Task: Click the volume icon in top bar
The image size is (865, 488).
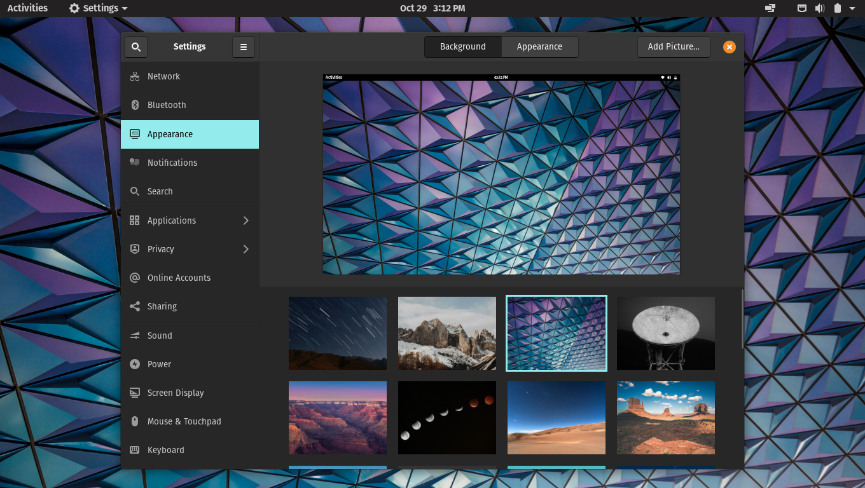Action: click(820, 8)
